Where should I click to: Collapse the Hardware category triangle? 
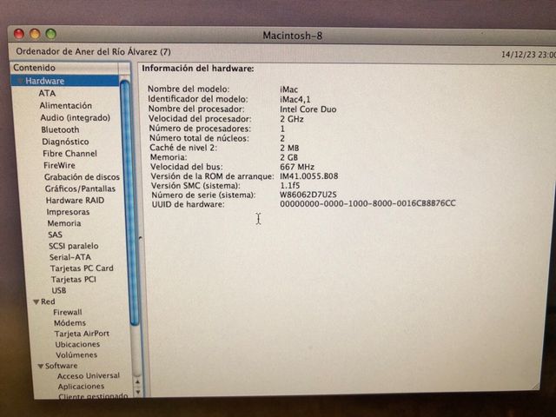pos(21,81)
